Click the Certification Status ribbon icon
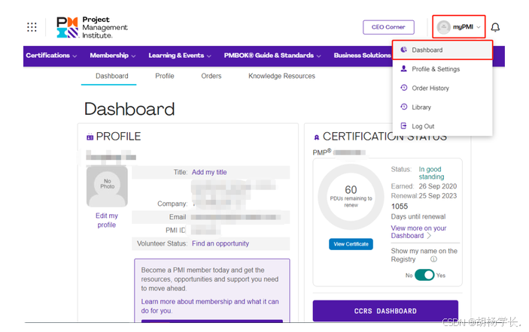Screen dimensions: 529x332 (317, 137)
